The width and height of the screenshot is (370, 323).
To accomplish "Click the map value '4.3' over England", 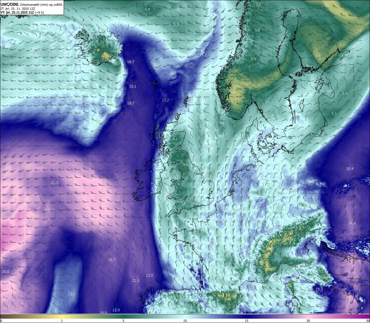I will click(x=180, y=184).
